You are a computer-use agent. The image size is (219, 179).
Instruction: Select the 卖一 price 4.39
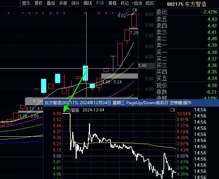[212, 45]
